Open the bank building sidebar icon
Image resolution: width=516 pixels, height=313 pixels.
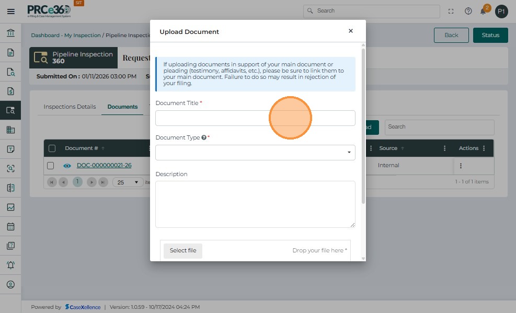click(10, 33)
